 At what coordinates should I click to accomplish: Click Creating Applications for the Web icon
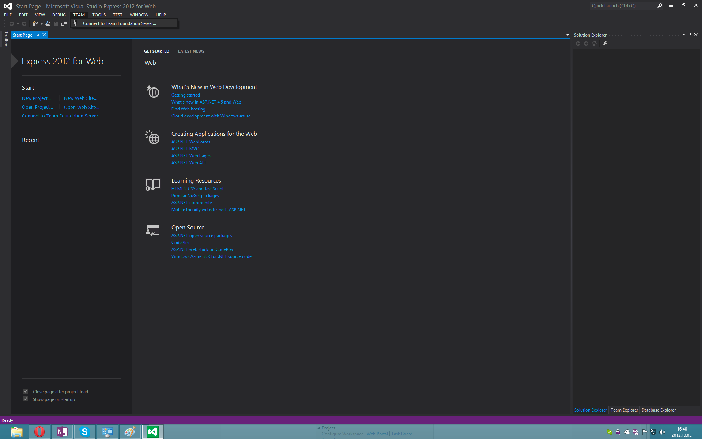(152, 138)
